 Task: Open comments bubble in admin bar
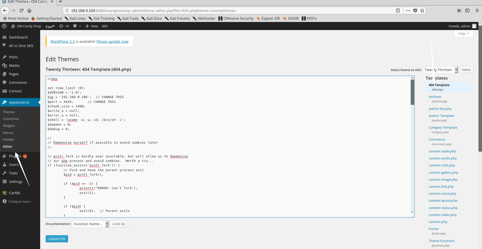77,26
